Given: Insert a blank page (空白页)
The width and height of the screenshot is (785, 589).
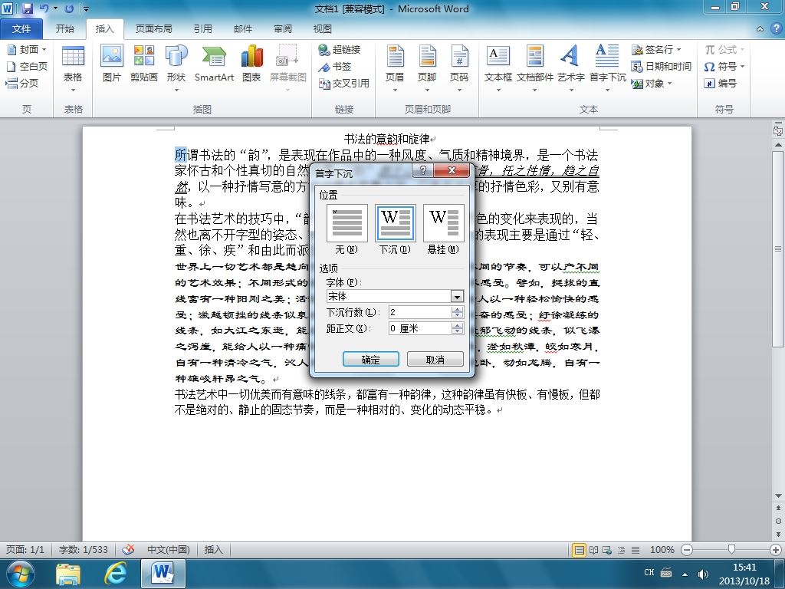Looking at the screenshot, I should tap(28, 66).
